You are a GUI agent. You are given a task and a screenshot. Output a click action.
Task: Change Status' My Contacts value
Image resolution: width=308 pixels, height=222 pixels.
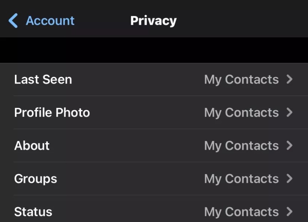tap(242, 212)
